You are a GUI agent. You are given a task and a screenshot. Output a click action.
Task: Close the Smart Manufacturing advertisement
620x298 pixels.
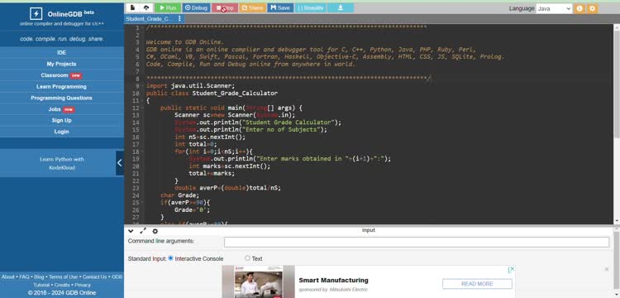click(607, 270)
